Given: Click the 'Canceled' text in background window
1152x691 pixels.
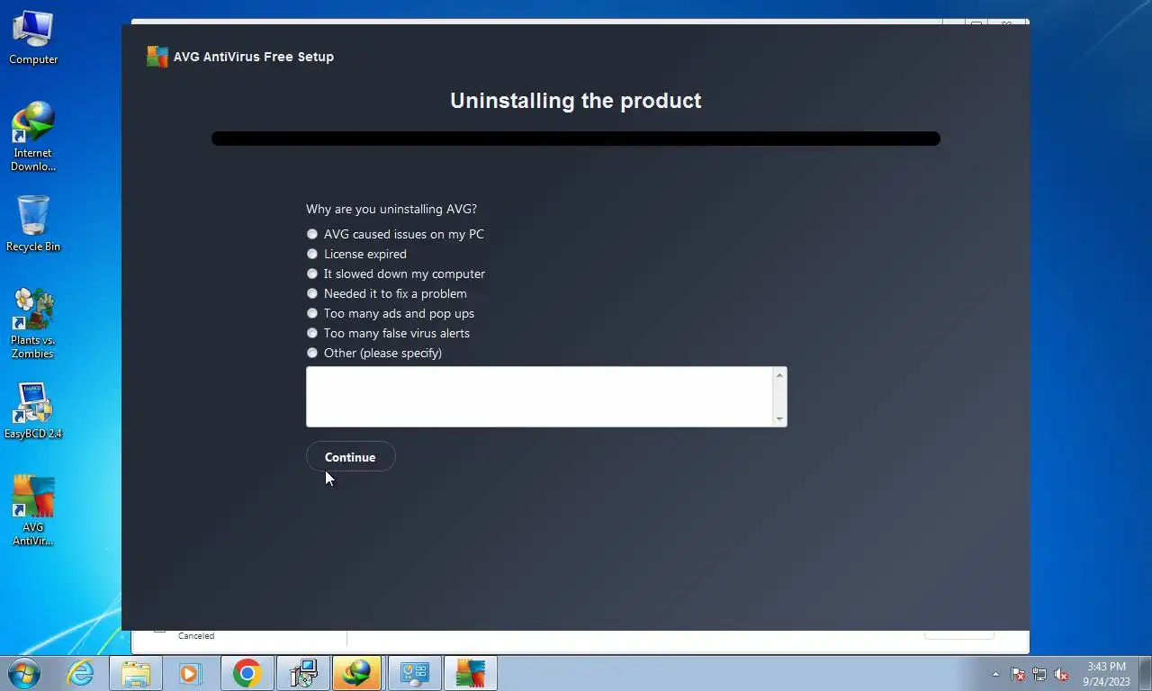Looking at the screenshot, I should coord(196,636).
